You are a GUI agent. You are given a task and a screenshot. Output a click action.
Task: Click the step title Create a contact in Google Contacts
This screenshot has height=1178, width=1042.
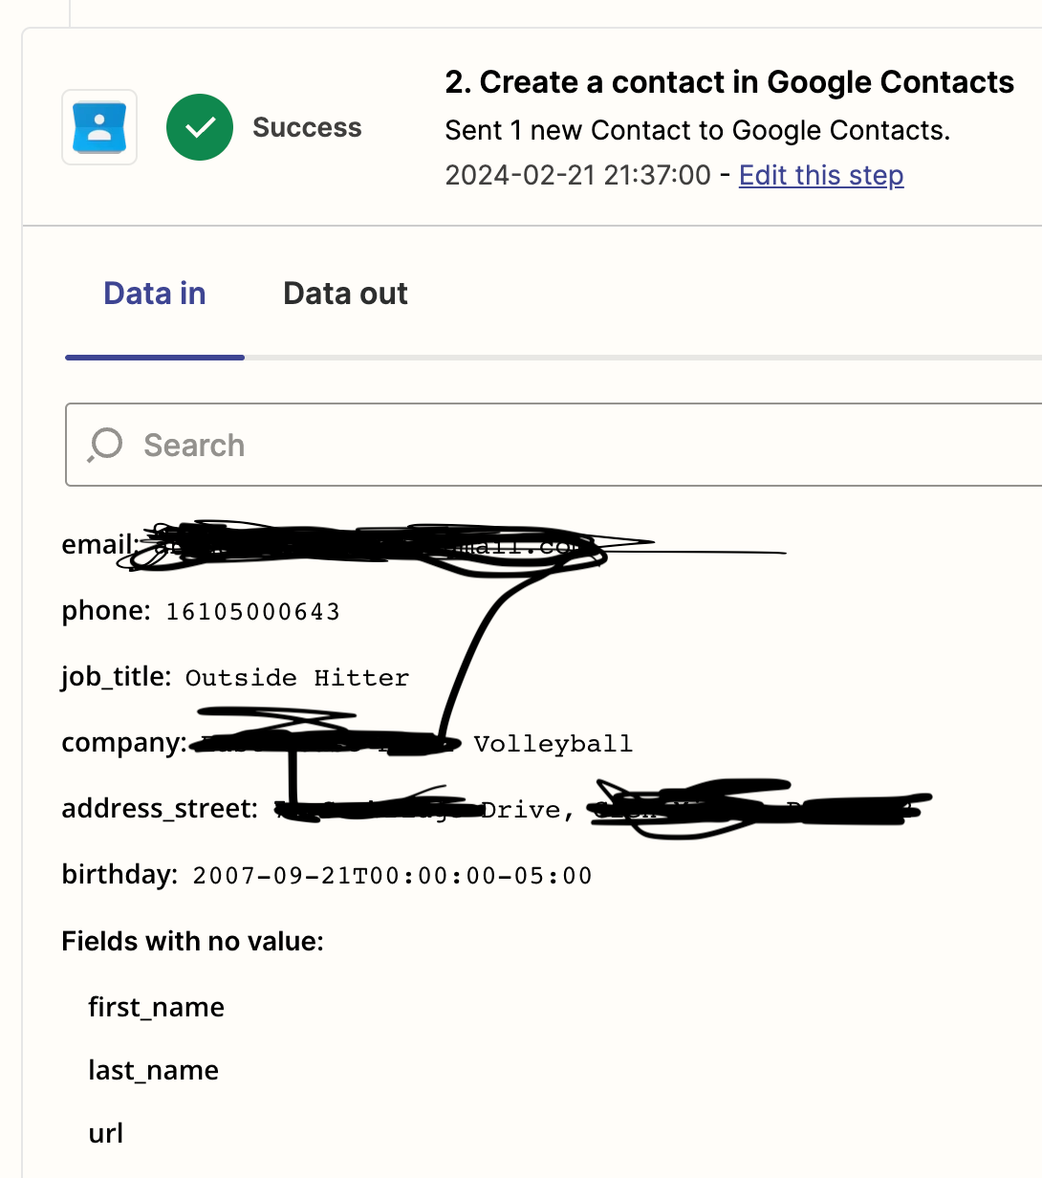[x=729, y=82]
